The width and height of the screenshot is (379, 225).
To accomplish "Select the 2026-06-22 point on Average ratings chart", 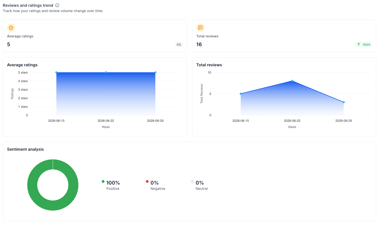I will (106, 72).
